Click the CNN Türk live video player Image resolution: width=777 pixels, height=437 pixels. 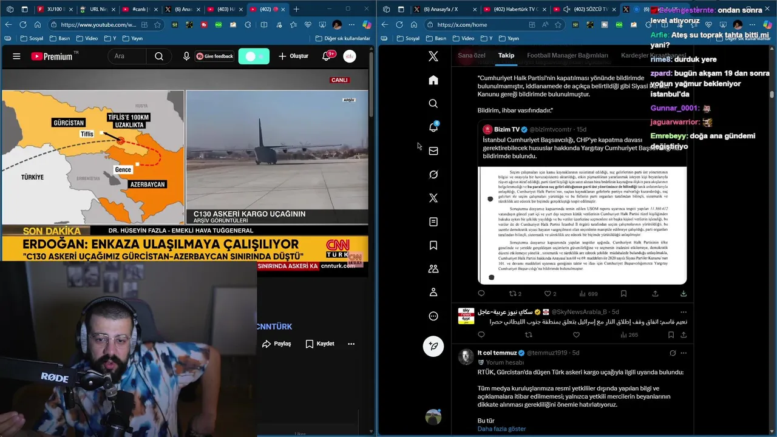click(x=185, y=172)
